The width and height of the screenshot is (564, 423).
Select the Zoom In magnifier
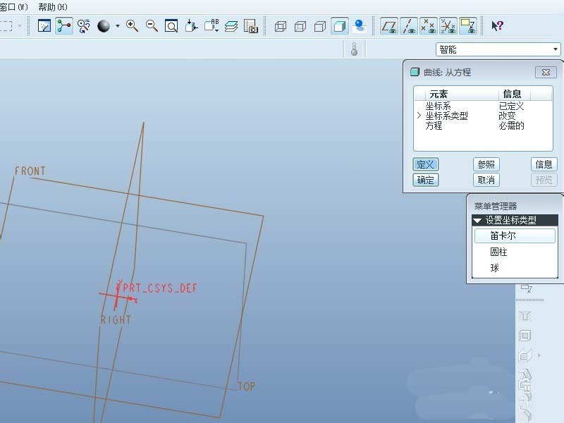tap(132, 26)
